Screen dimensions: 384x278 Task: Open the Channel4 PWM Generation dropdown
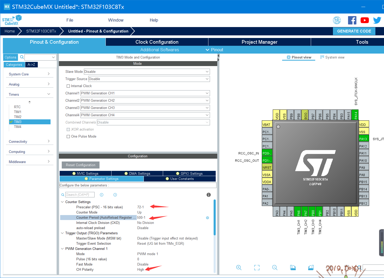point(145,115)
